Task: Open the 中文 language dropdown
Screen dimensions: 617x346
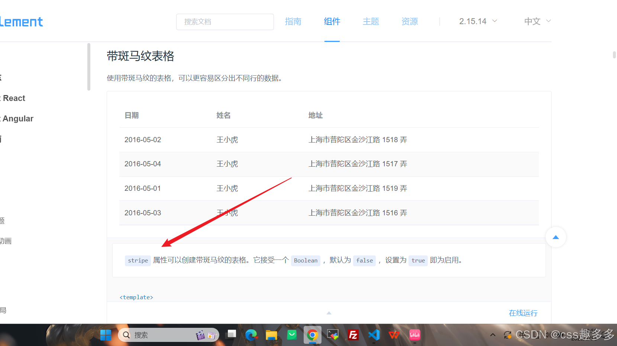Action: coord(537,22)
